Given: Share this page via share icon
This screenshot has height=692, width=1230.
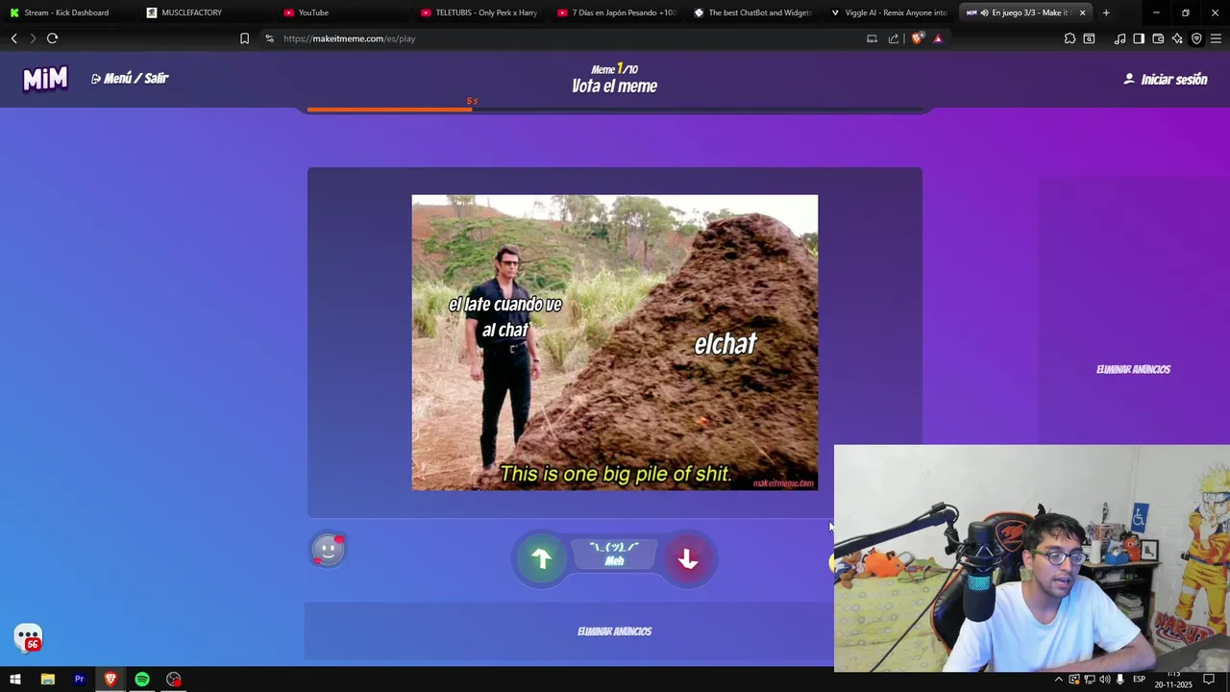Looking at the screenshot, I should pos(894,38).
